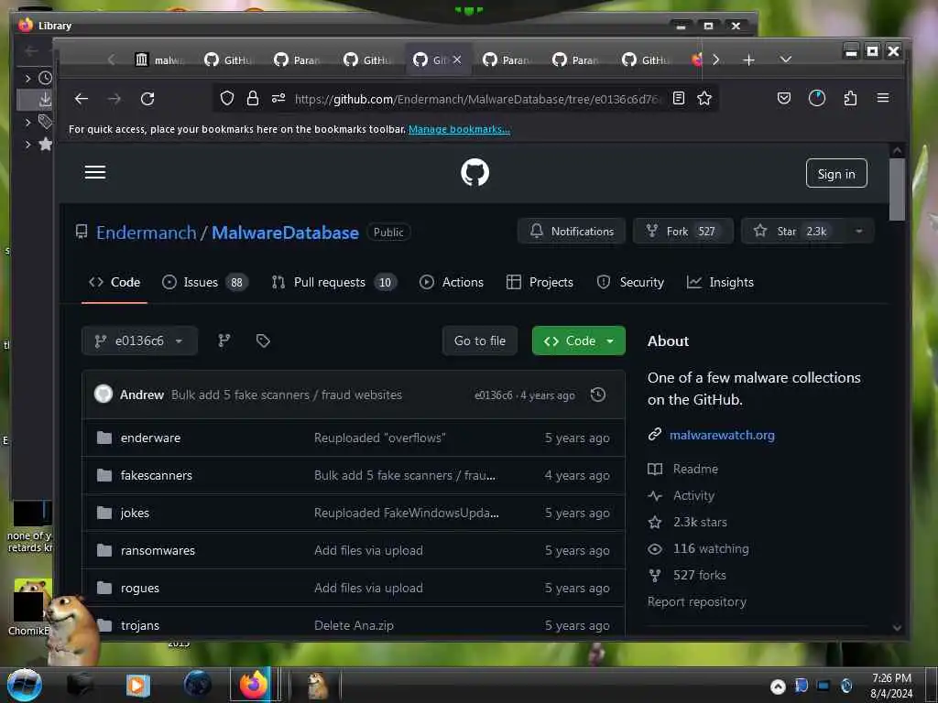Open the fakescanners folder

pos(156,475)
